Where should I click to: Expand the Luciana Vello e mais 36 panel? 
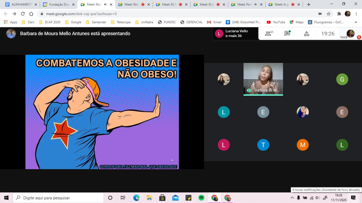(236, 33)
